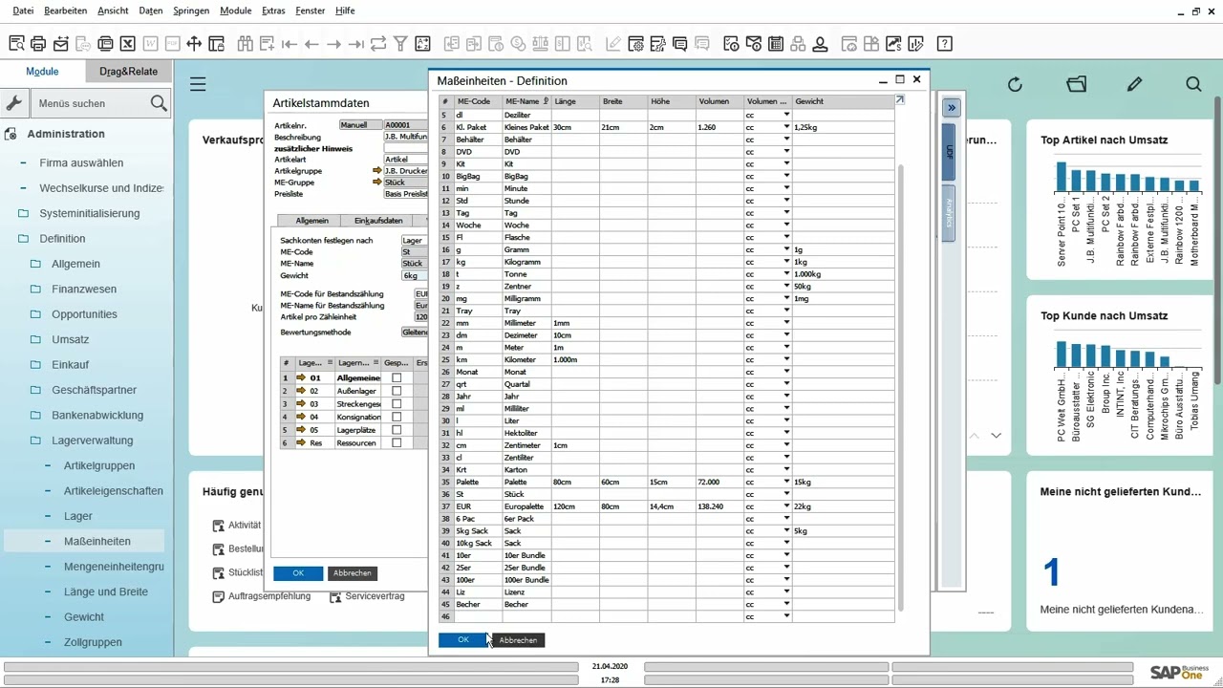1223x688 pixels.
Task: Open volume unit dropdown for Kl. Paket row
Action: (x=787, y=127)
